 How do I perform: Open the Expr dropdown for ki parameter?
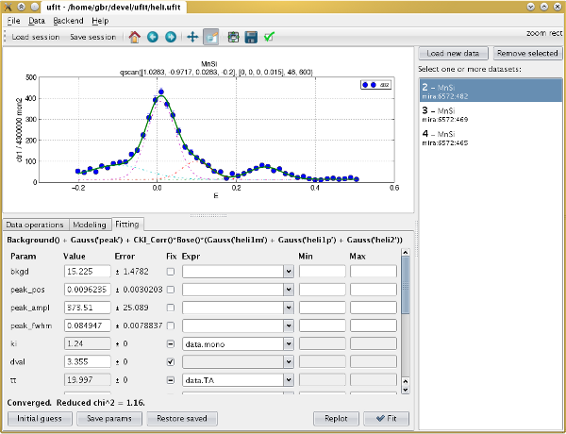coord(289,343)
